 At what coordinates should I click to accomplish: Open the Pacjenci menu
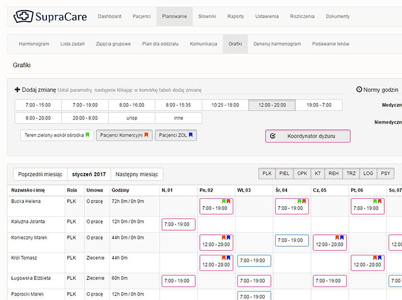[141, 16]
